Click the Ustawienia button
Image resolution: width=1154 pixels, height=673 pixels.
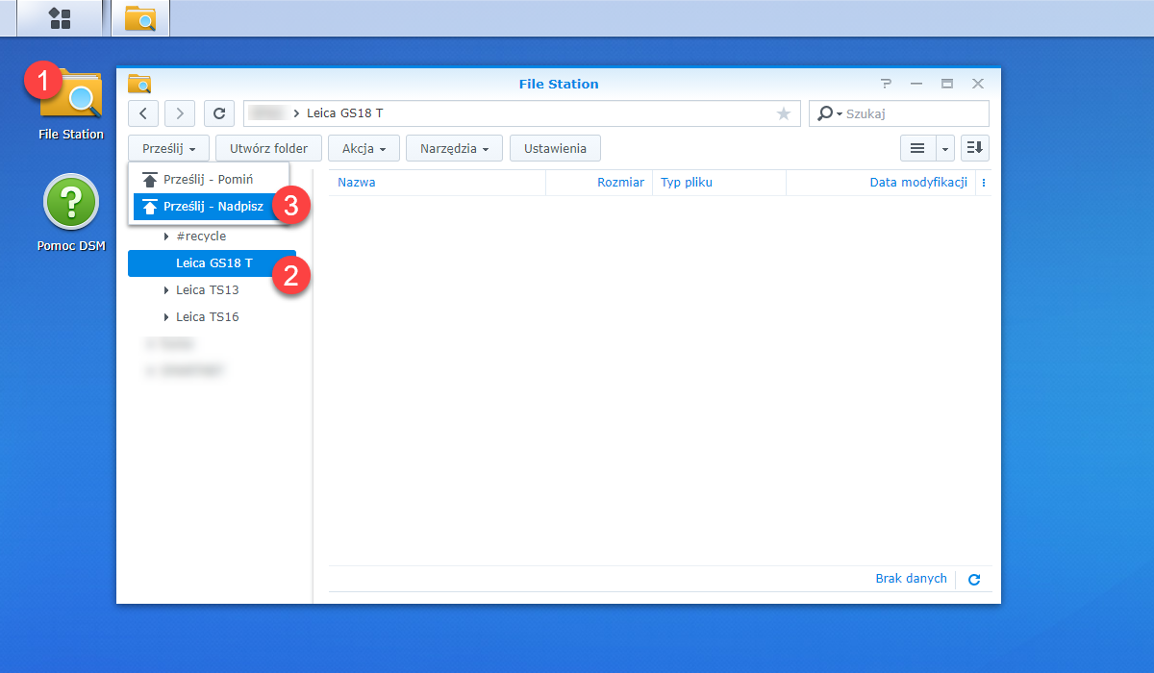tap(555, 148)
